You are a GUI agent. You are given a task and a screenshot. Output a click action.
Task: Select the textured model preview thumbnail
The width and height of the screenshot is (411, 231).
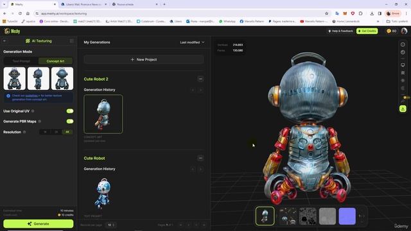click(265, 216)
